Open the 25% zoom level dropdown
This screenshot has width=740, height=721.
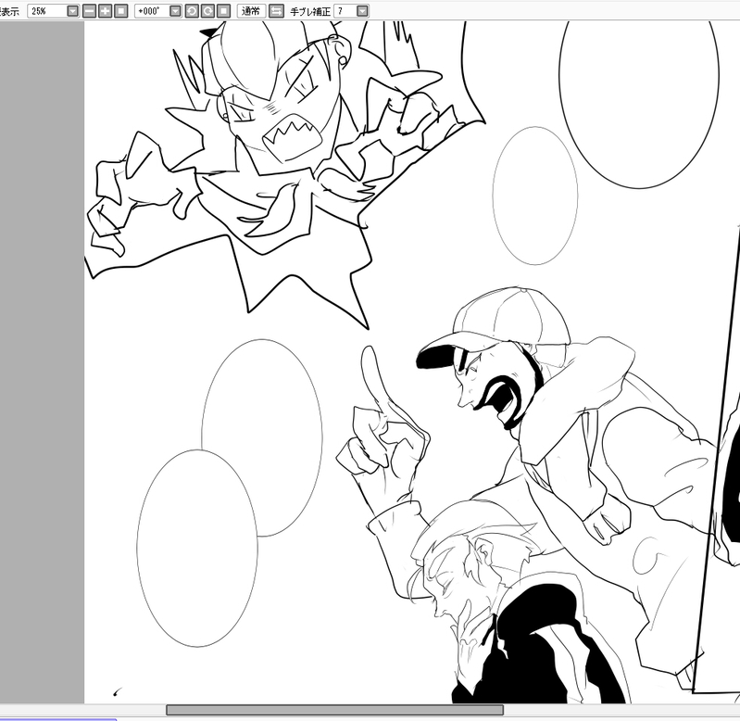pyautogui.click(x=72, y=11)
